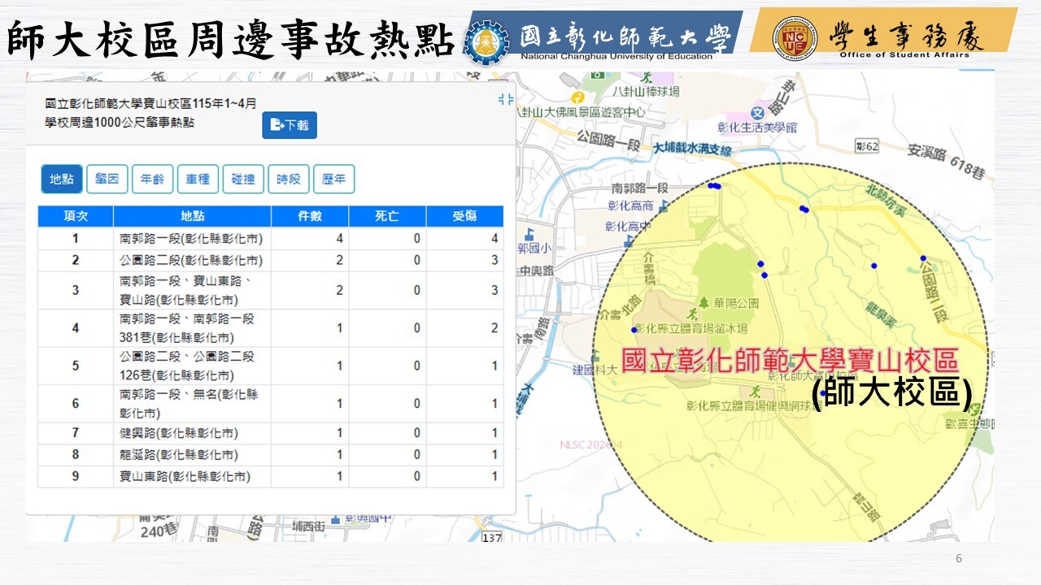Select row 南郭路一段、無名
1041x585 pixels.
(x=271, y=404)
